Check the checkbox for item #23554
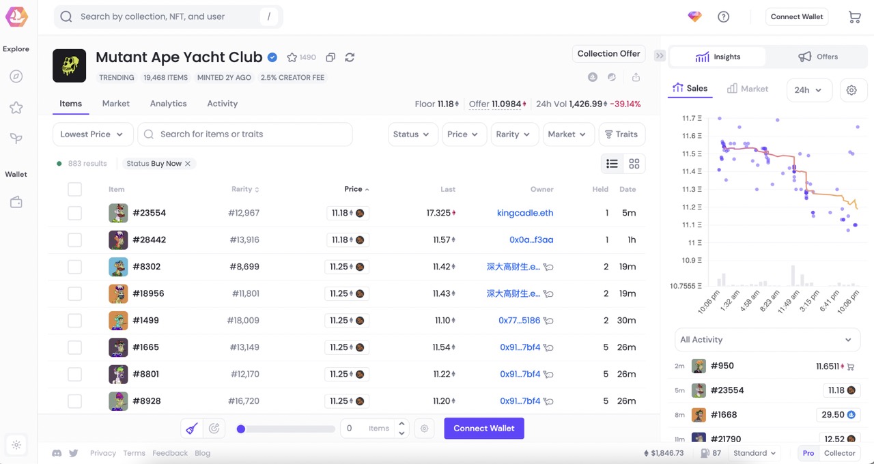 tap(74, 212)
